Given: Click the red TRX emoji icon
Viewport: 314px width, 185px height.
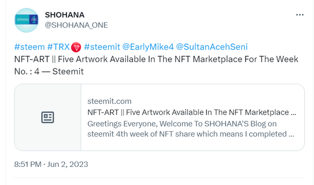Looking at the screenshot, I should (x=76, y=47).
